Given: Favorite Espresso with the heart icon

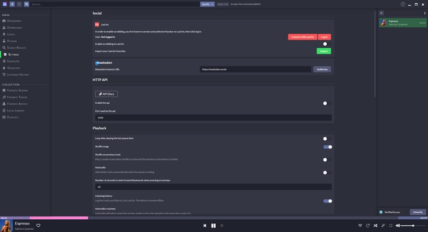Looking at the screenshot, I should point(38,226).
